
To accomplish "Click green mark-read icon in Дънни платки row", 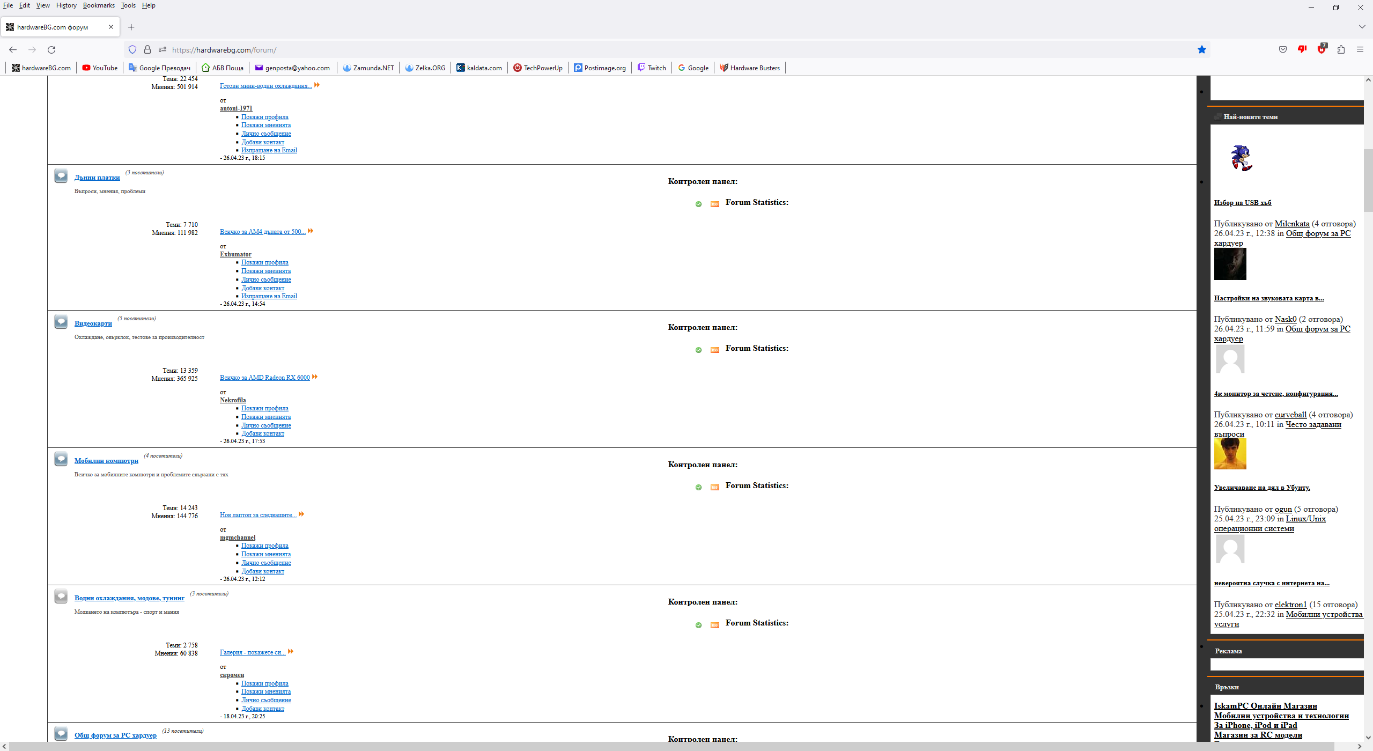I will tap(698, 204).
